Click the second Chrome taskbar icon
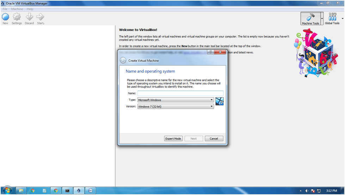This screenshot has height=195, width=345. point(56,191)
